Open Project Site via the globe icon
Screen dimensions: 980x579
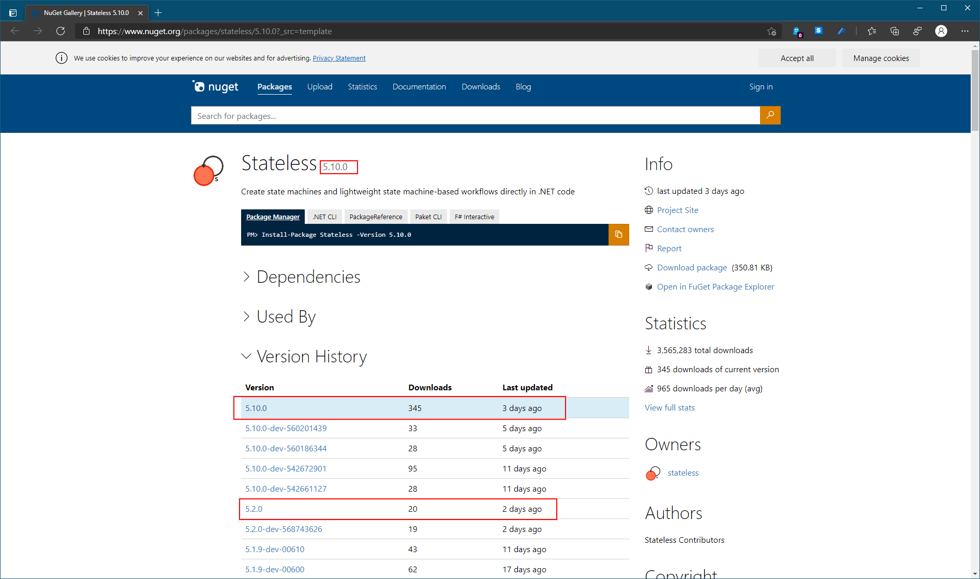click(649, 210)
